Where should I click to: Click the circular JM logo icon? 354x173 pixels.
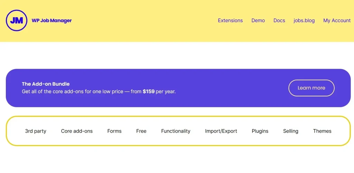click(17, 20)
